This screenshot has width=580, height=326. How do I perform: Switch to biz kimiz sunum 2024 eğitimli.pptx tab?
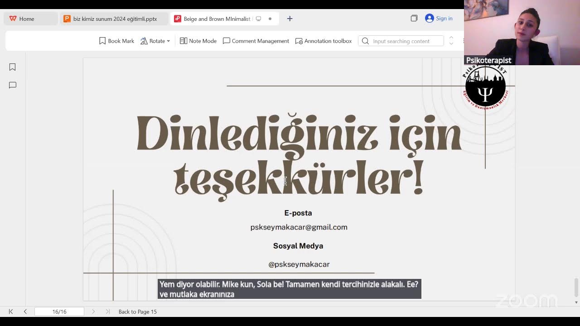point(114,19)
